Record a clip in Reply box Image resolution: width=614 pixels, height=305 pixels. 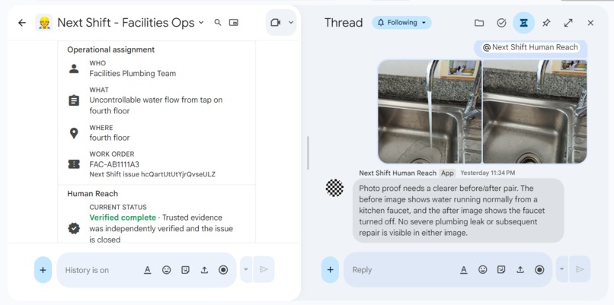pos(539,269)
